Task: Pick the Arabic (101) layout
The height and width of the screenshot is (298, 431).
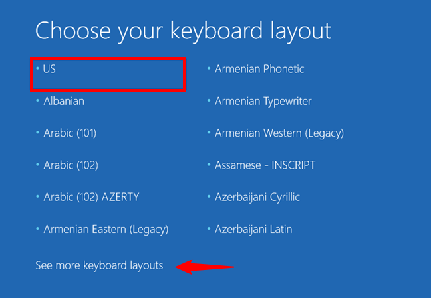Action: 70,133
